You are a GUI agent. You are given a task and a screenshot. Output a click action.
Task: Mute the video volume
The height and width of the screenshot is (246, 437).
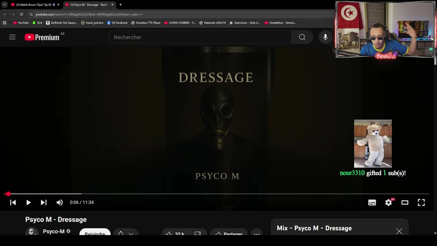point(60,203)
